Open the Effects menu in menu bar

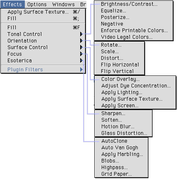[12, 5]
